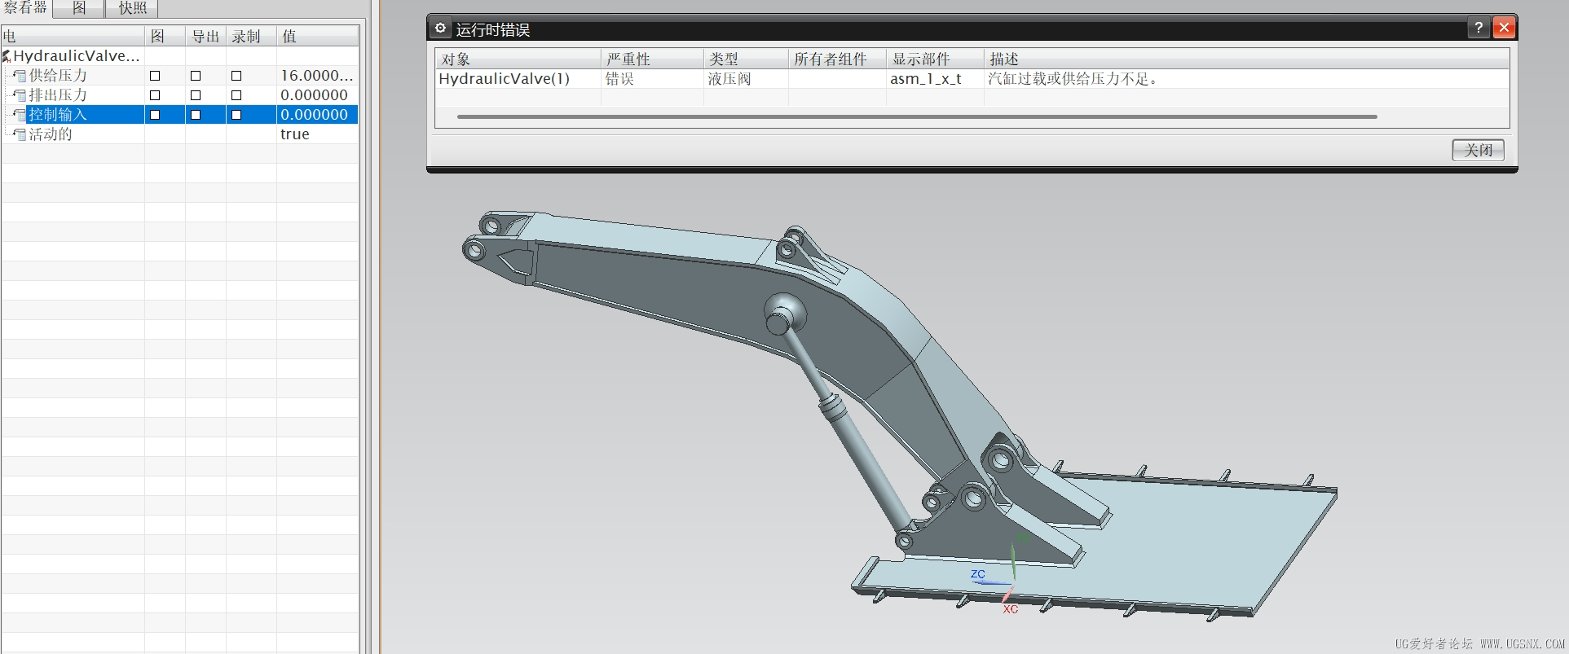Click the 对象 column header in error dialog

(x=518, y=59)
